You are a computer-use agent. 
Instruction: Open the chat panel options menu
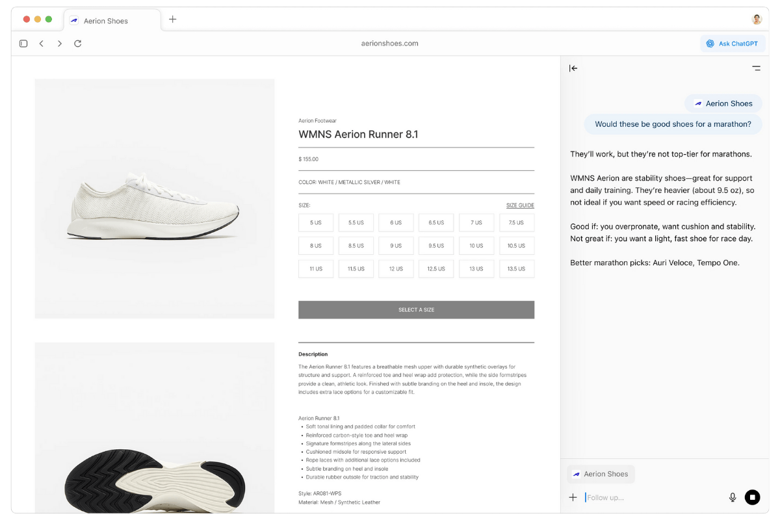point(756,68)
